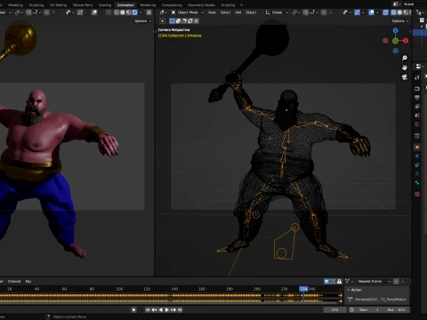Pause rendered preview in left viewport

149,12
